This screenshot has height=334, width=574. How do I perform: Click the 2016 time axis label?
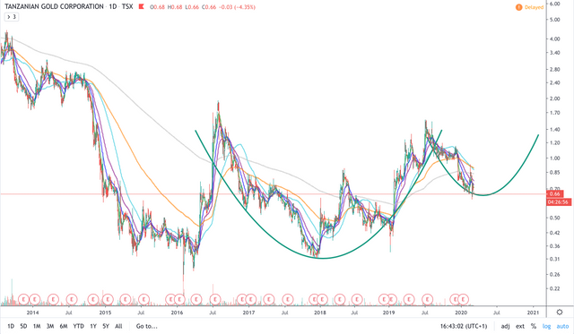(177, 313)
